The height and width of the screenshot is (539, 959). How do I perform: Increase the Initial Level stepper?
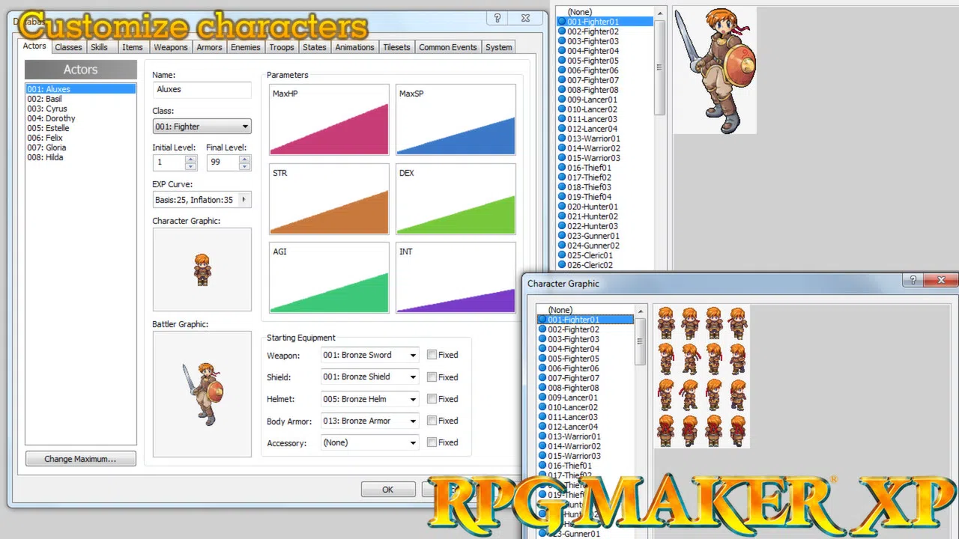pos(191,159)
